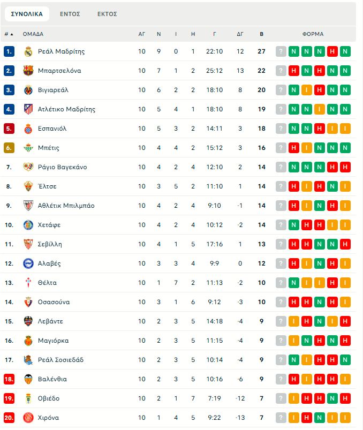Click the Real Madrid club crest
Screen dimensions: 363x430
click(x=28, y=51)
